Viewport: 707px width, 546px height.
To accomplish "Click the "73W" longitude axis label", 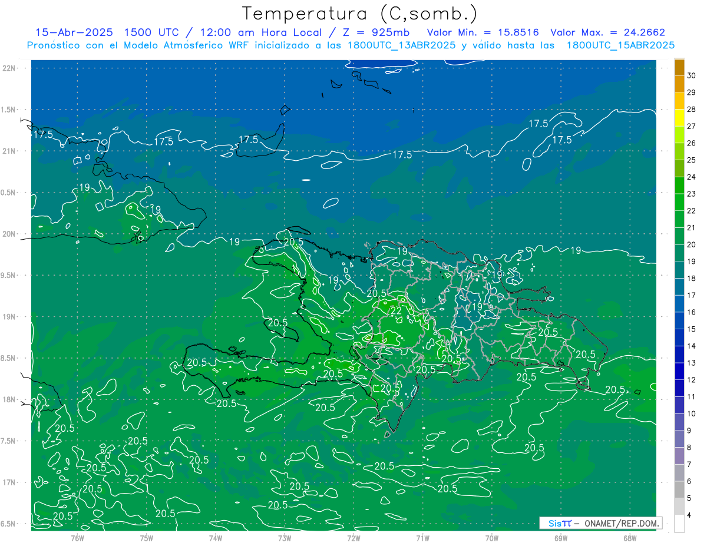I will pos(285,538).
